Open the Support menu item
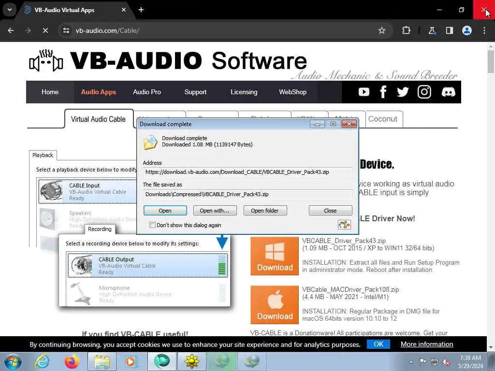 pyautogui.click(x=195, y=92)
